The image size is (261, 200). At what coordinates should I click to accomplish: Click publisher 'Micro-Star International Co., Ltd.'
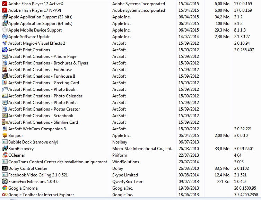pos(142,149)
